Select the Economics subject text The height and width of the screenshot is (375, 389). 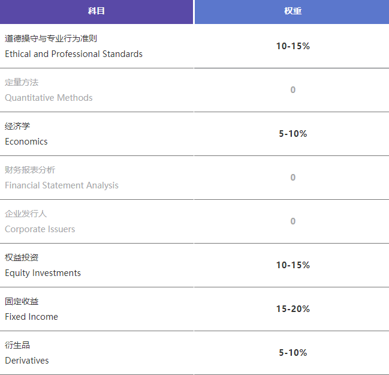tap(26, 142)
